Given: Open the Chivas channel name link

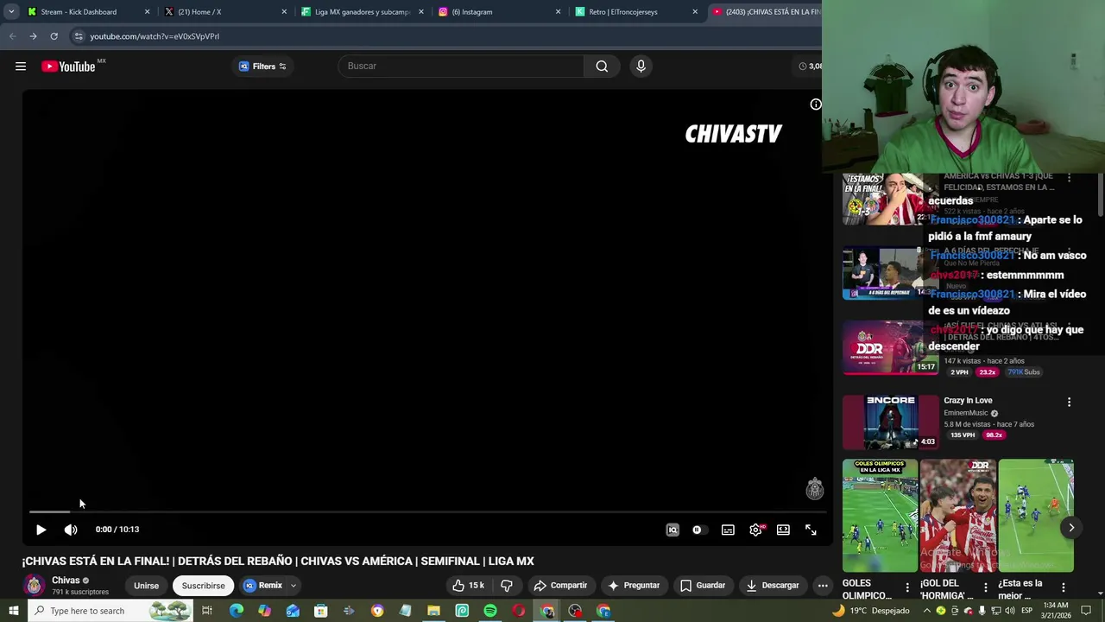Looking at the screenshot, I should (x=66, y=581).
